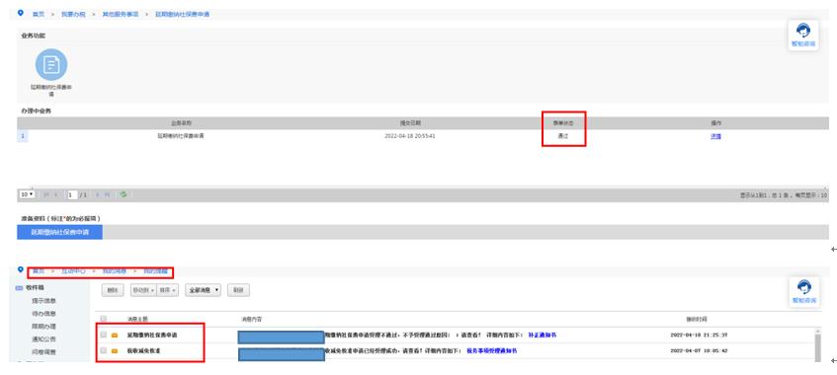Open the 税务事项受理通知书 link
837x375 pixels.
point(492,351)
